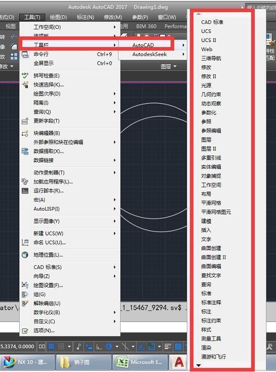Screen dimensions: 276x372
Task: Click the Group (组) icon
Action: [x=25, y=295]
